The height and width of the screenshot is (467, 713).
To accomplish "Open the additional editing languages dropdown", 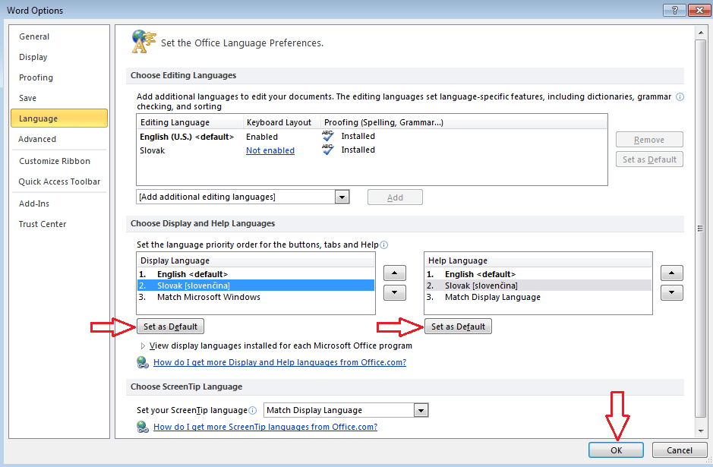I will coord(342,196).
